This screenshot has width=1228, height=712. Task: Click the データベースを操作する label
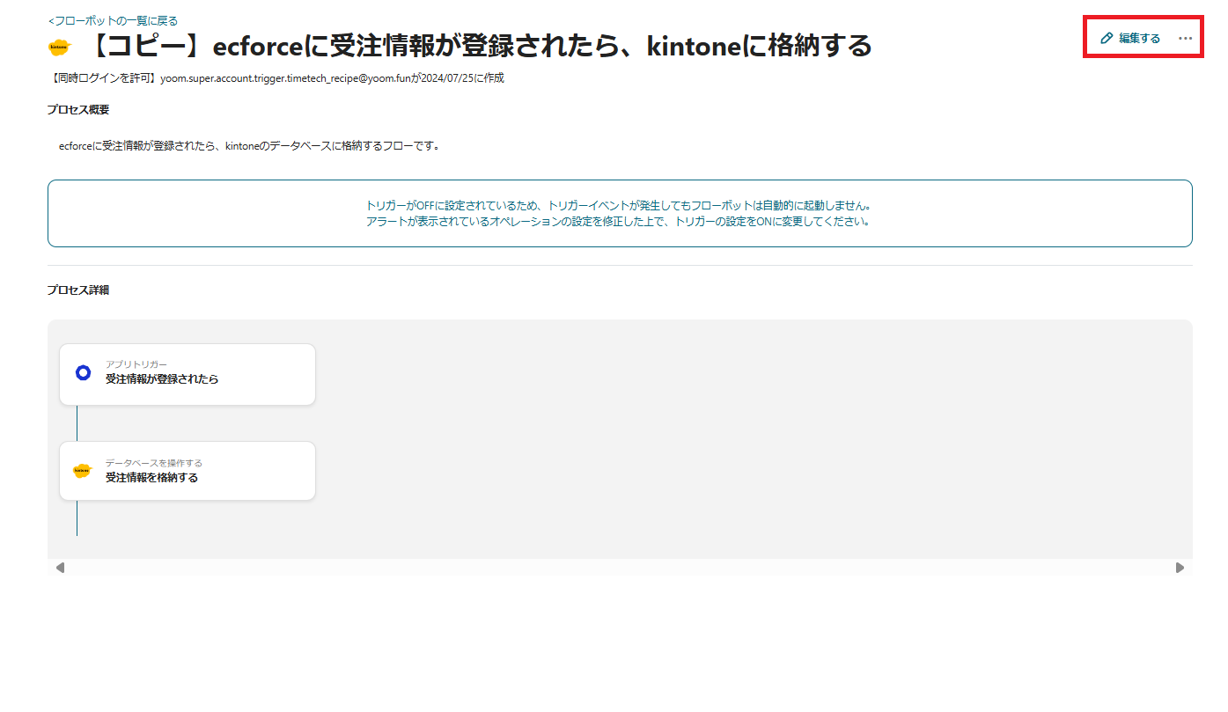click(154, 463)
